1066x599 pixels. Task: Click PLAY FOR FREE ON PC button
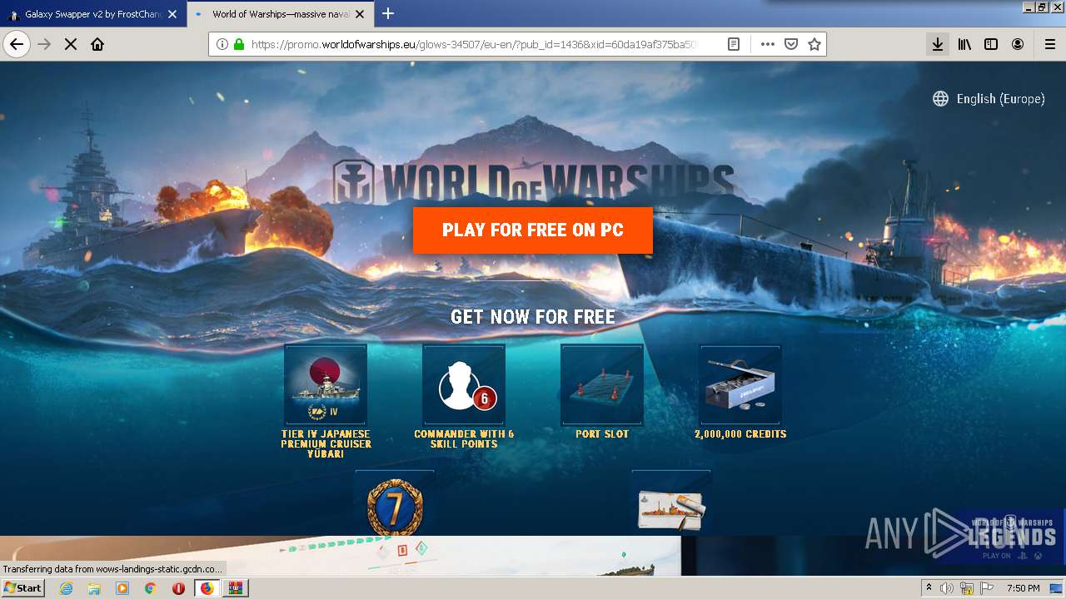(x=533, y=230)
